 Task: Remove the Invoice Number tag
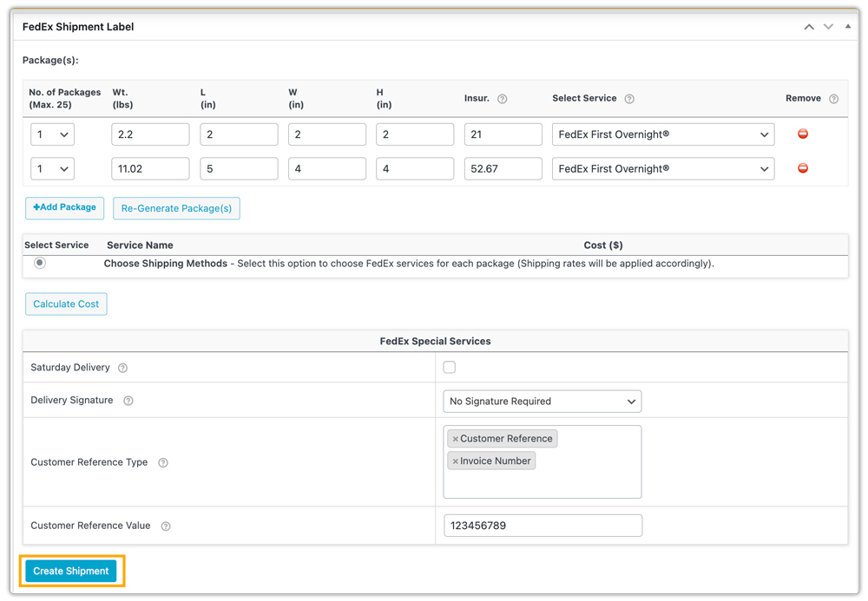click(455, 461)
